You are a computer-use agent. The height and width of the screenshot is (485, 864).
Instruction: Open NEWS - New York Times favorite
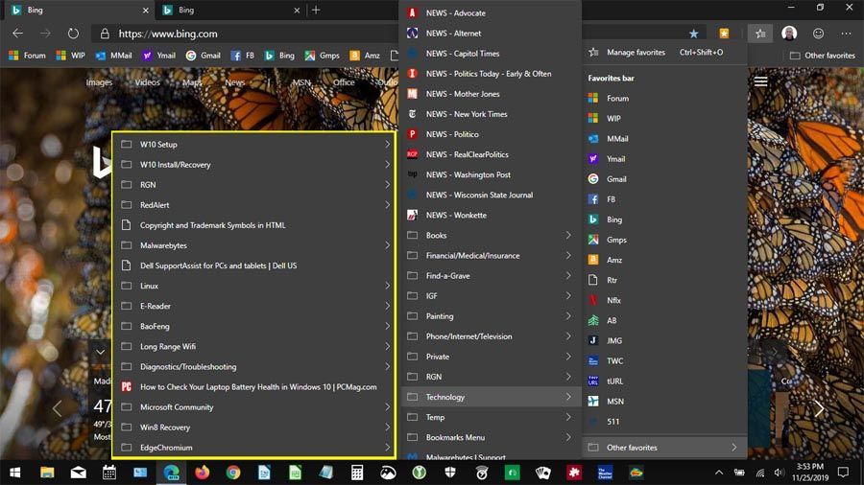coord(491,114)
